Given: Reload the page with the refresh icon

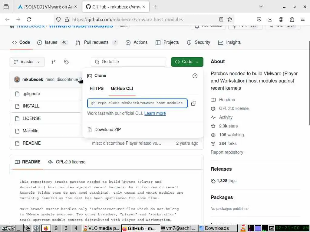Looking at the screenshot, I should [x=29, y=19].
